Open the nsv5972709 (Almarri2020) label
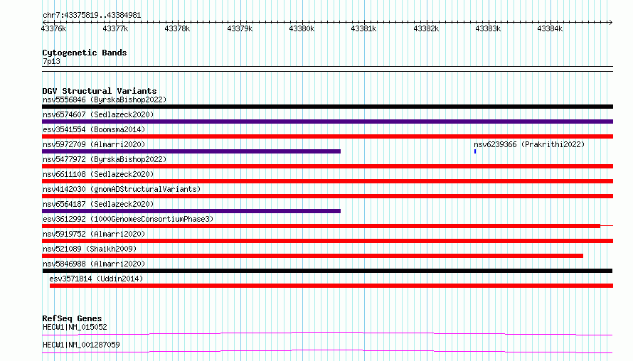 94,144
